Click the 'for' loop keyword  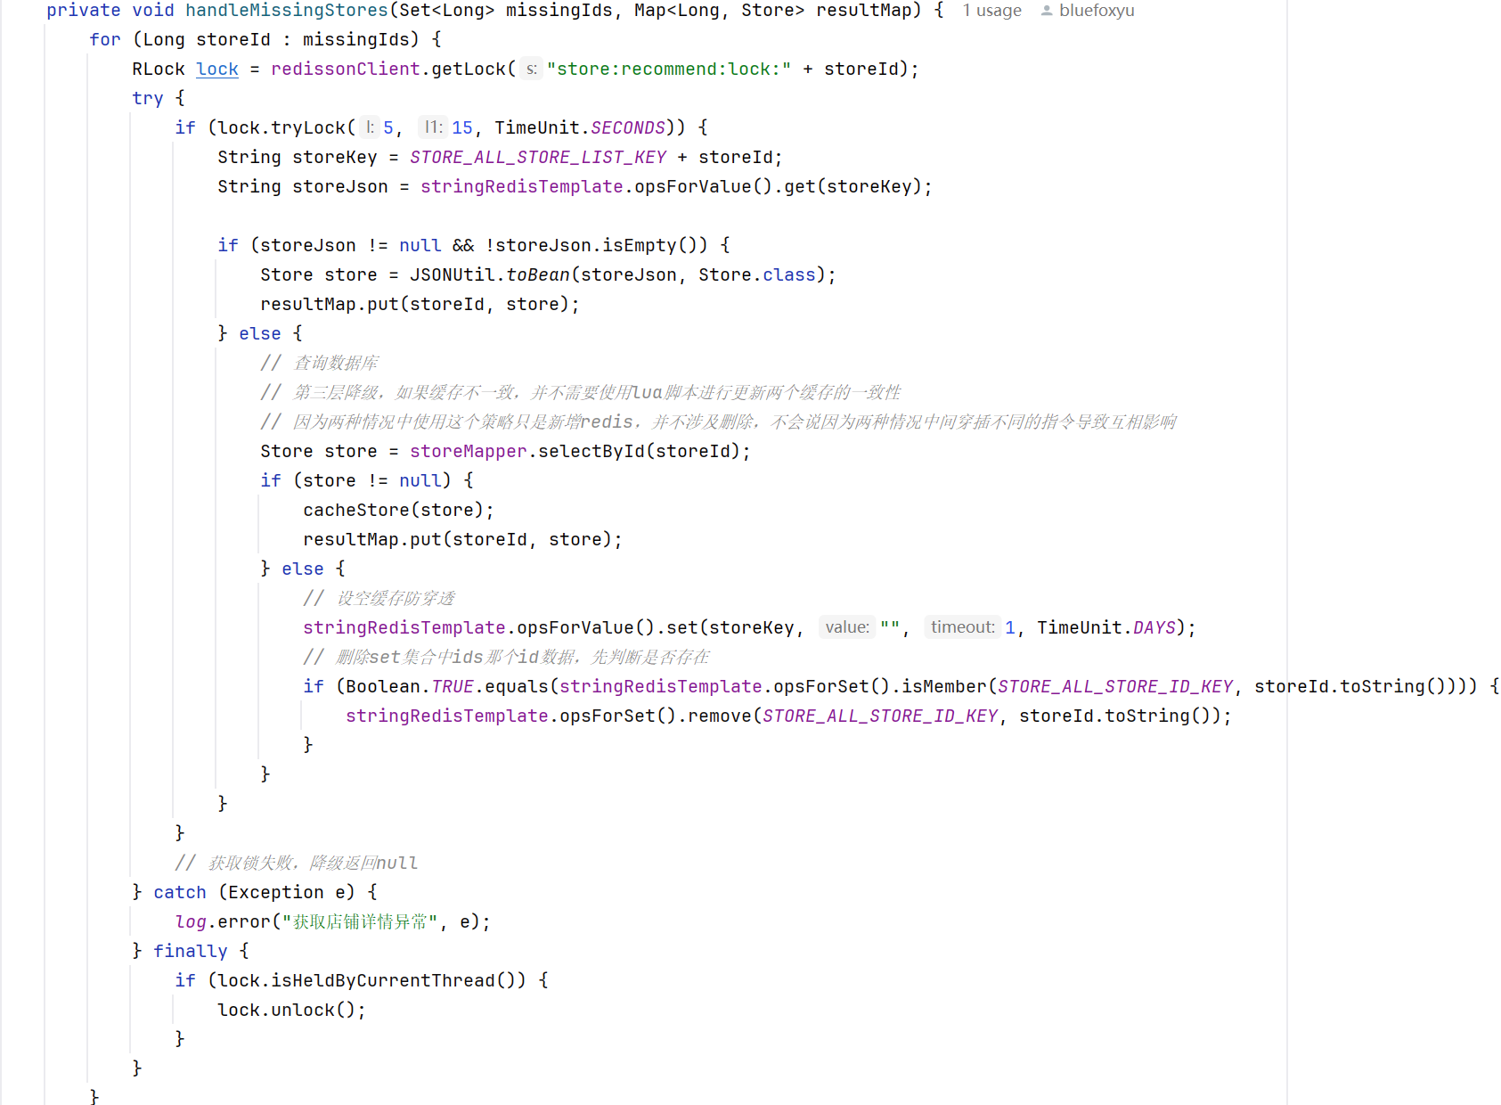coord(105,39)
